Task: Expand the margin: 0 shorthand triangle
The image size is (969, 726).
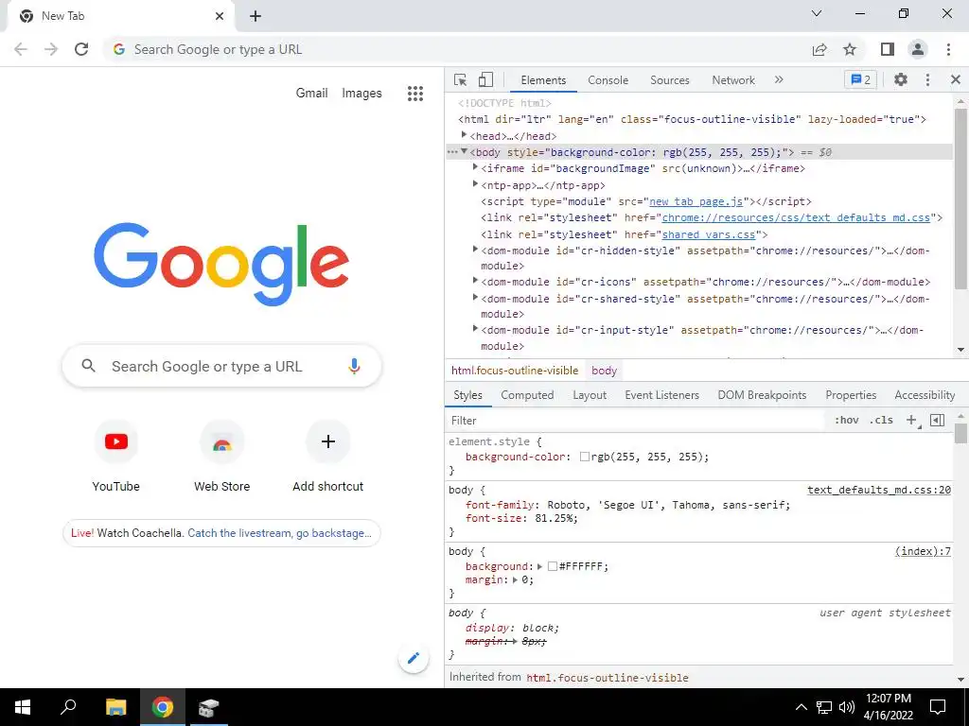Action: click(515, 579)
